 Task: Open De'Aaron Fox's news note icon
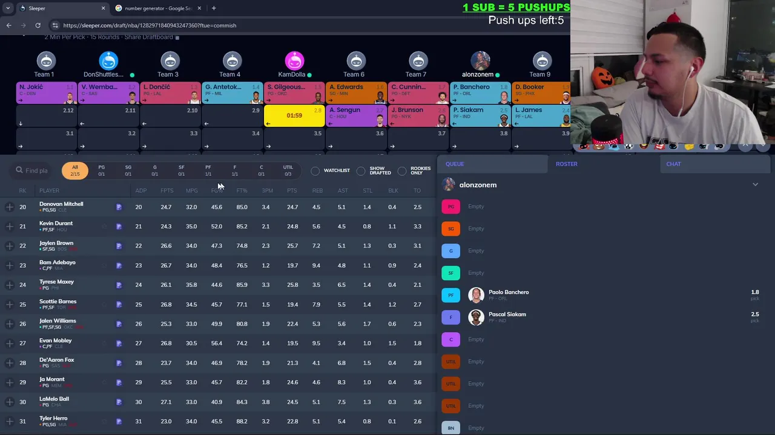[x=119, y=363]
